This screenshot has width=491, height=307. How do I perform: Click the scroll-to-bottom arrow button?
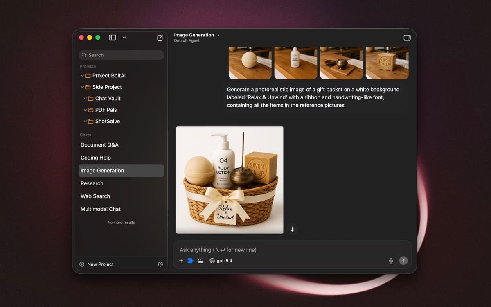[x=292, y=229]
